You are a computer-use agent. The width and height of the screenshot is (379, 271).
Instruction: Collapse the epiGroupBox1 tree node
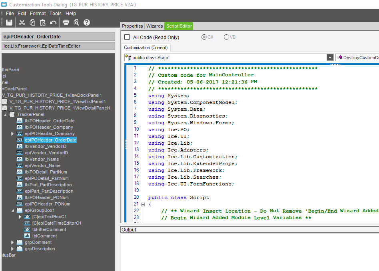tap(12, 210)
